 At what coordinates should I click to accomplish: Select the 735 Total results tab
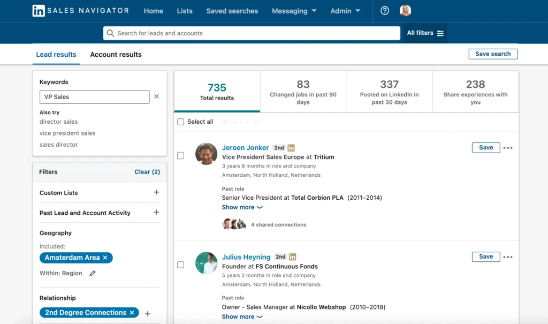217,92
